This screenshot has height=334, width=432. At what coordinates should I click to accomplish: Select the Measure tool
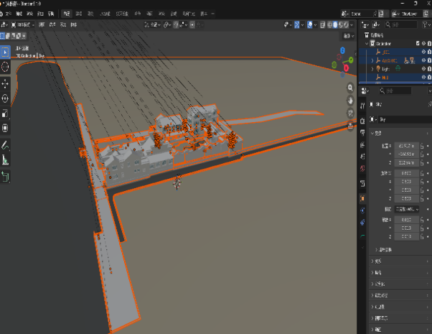coord(6,160)
